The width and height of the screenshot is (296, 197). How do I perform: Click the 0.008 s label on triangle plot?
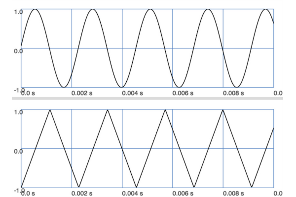click(x=234, y=193)
